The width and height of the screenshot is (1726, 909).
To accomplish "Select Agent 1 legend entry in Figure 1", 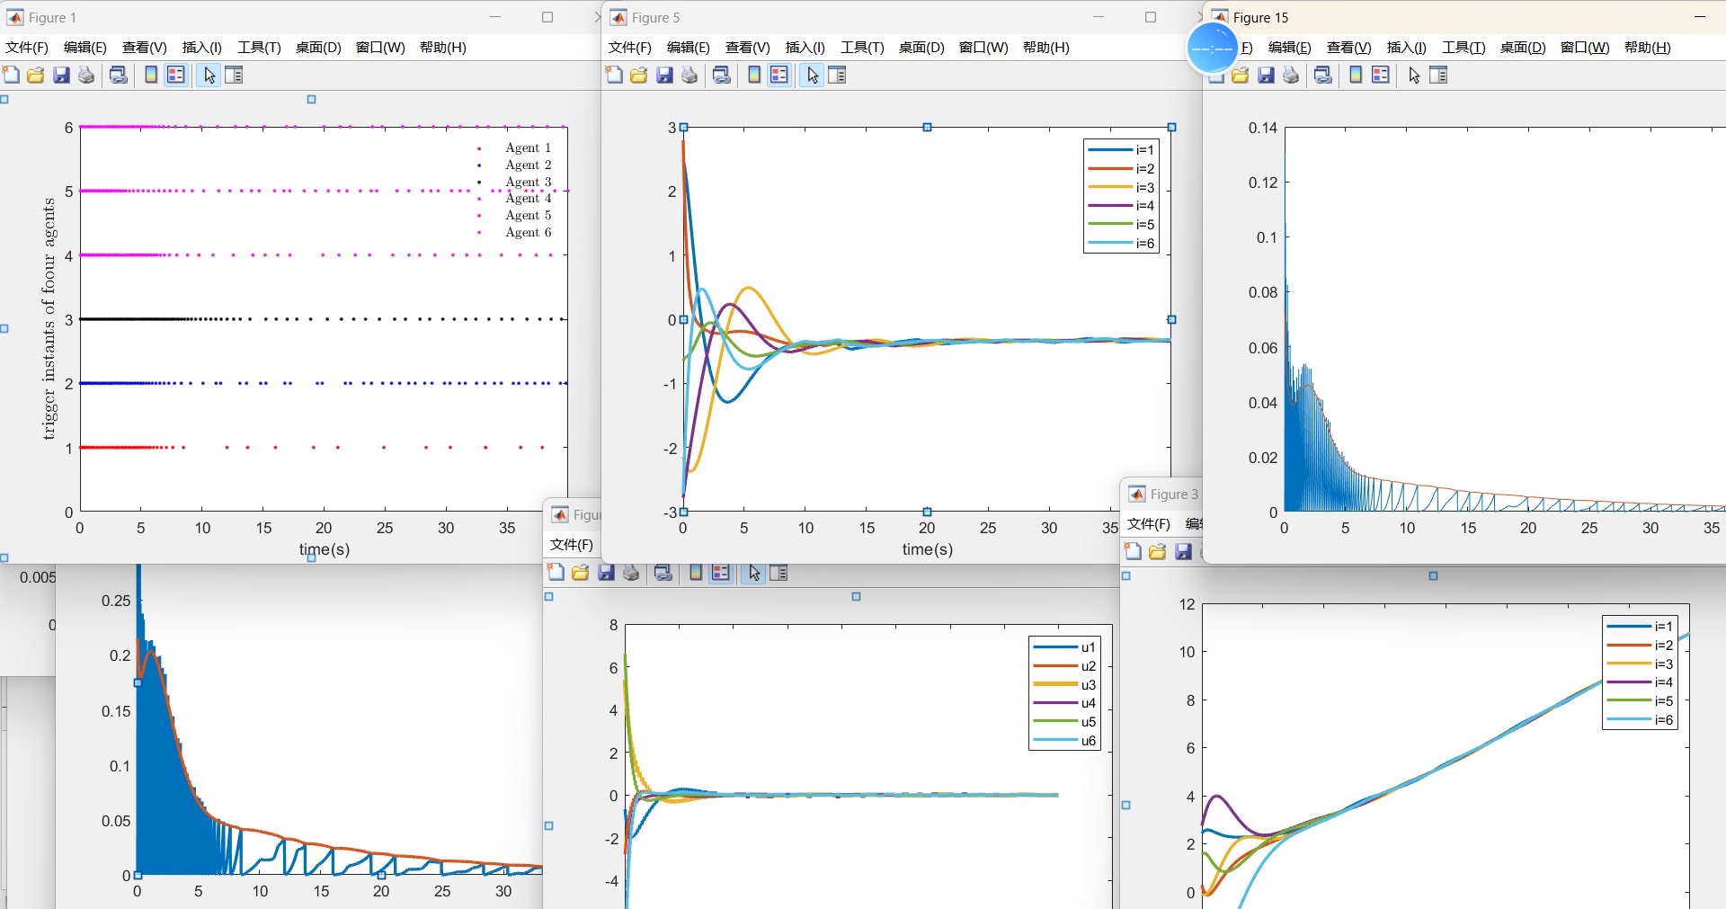I will click(x=514, y=147).
